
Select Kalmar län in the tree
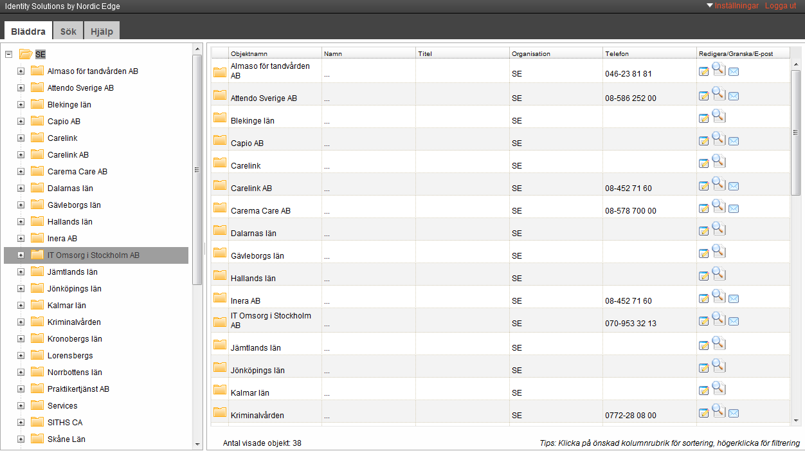[x=67, y=306]
